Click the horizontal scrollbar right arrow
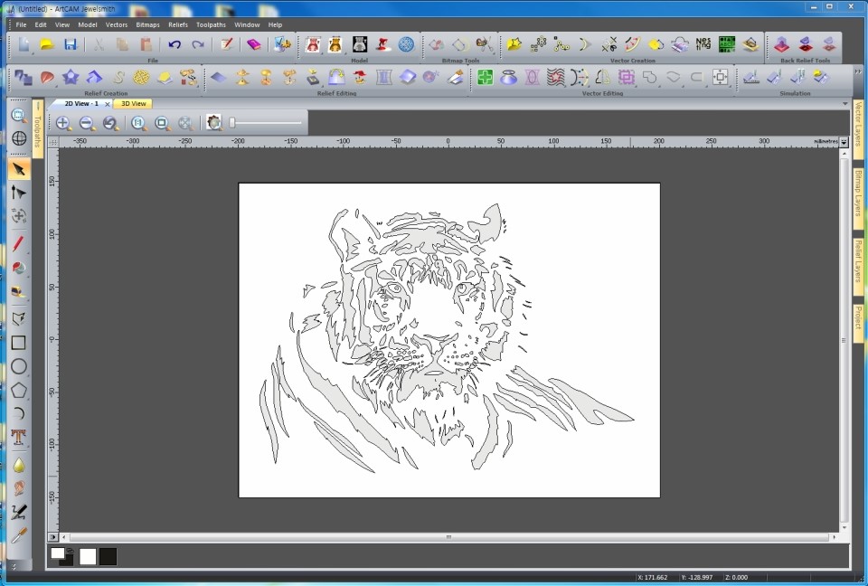This screenshot has height=586, width=868. (x=835, y=536)
